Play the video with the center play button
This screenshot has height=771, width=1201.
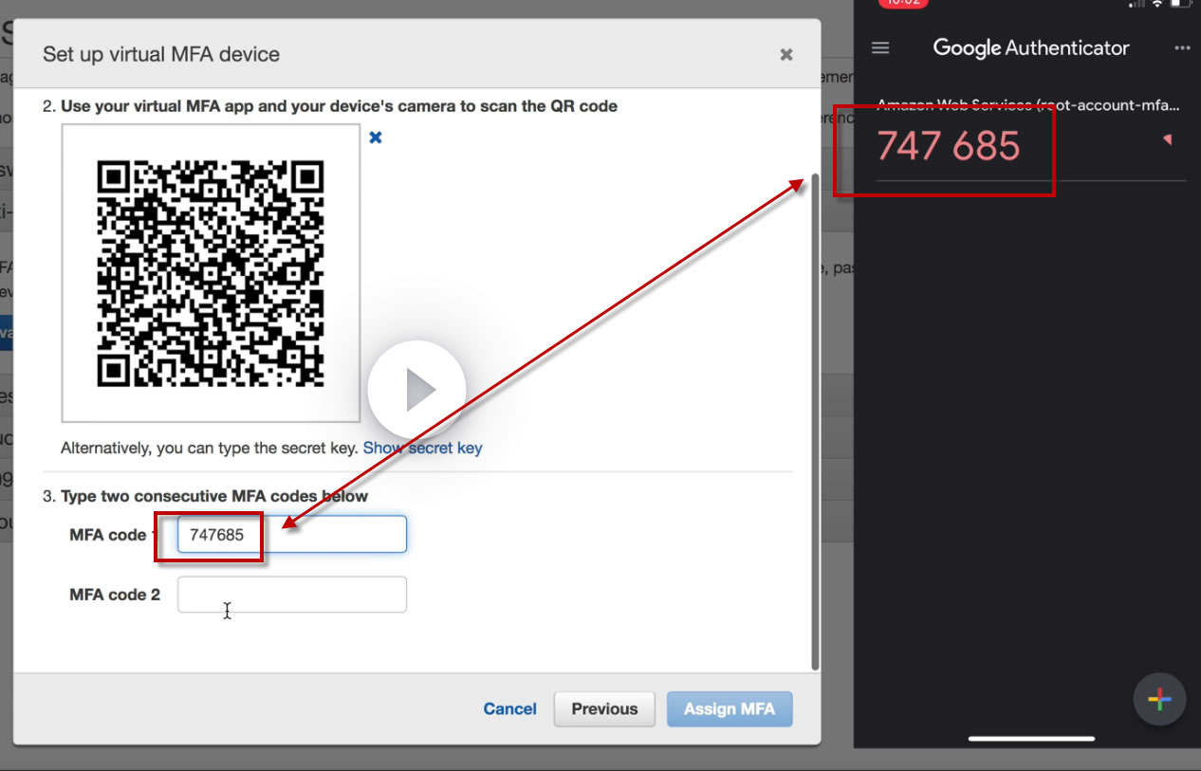coord(416,390)
